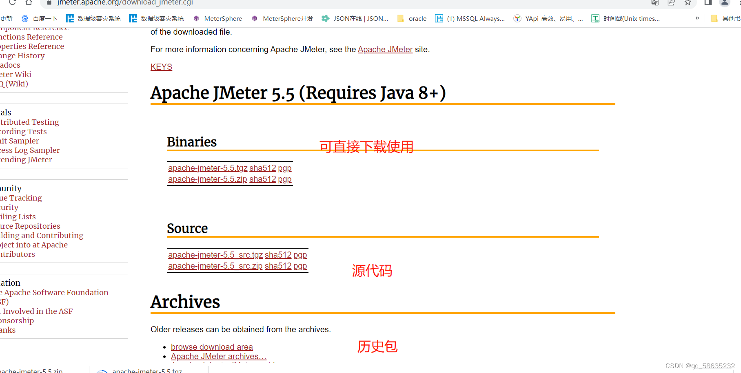Open the MeterSphere开发 bookmark
This screenshot has width=741, height=373.
click(282, 18)
